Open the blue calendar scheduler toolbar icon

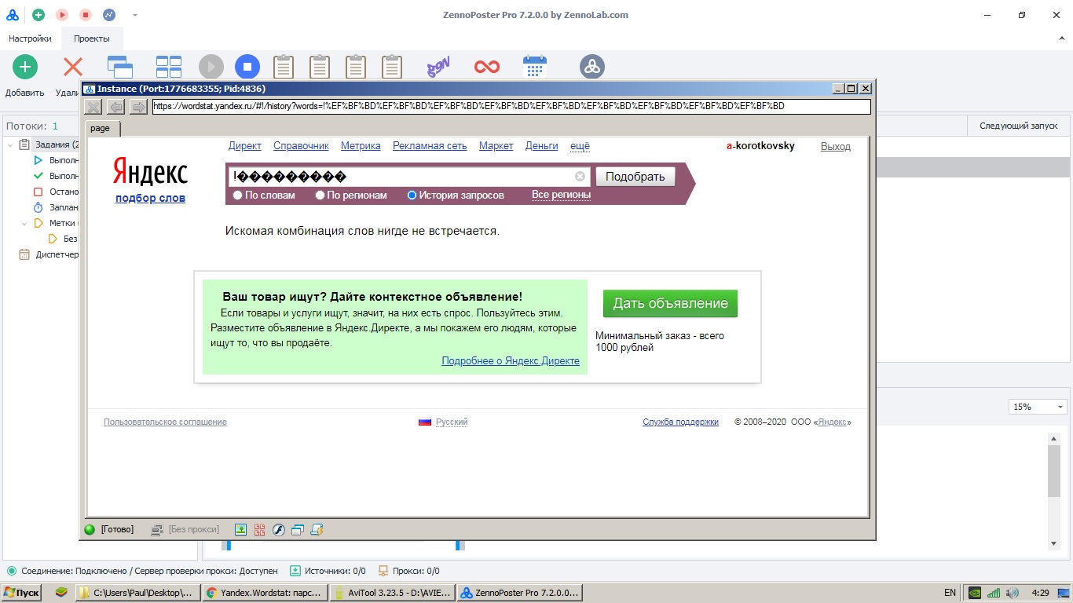point(535,67)
